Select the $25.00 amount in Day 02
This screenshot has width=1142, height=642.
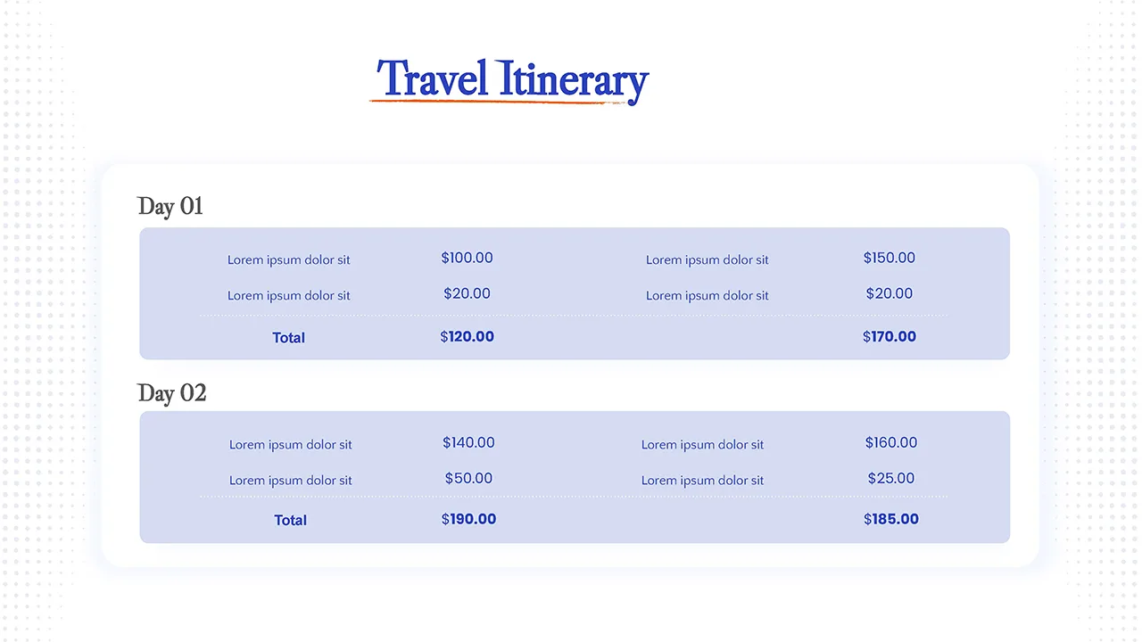point(890,478)
